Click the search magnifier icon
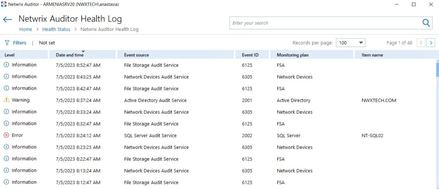 pyautogui.click(x=426, y=23)
